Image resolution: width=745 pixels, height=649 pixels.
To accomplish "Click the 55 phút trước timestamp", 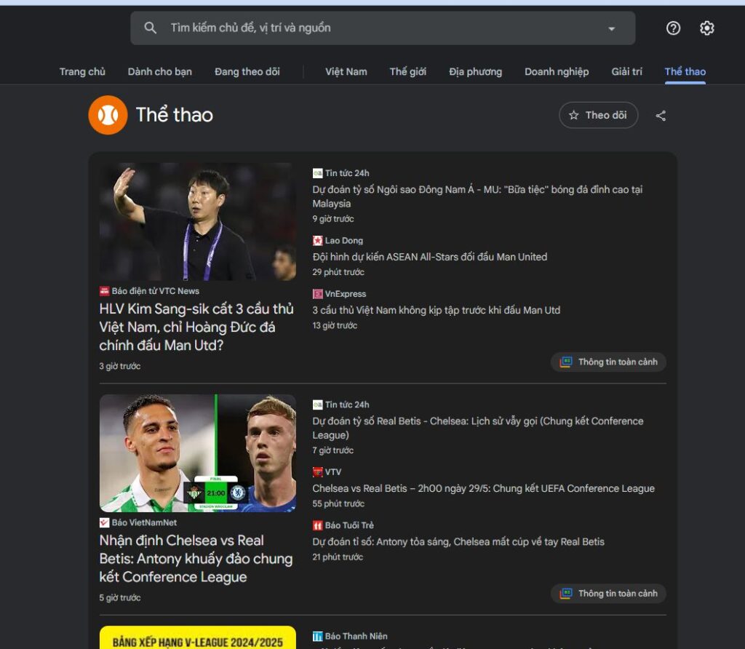I will pos(338,503).
